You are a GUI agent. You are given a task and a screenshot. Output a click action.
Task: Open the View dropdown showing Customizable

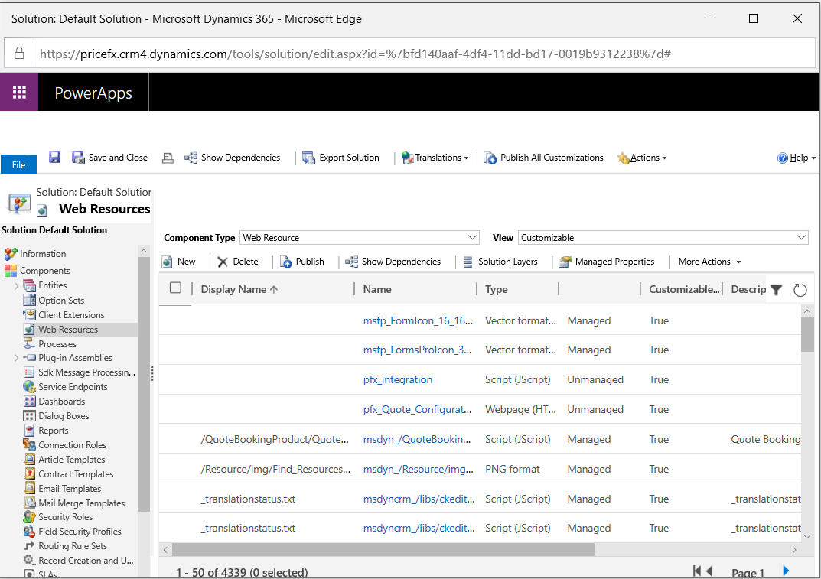coord(663,238)
